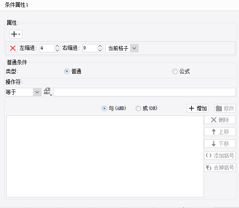Remove the indent property with red X

point(13,48)
